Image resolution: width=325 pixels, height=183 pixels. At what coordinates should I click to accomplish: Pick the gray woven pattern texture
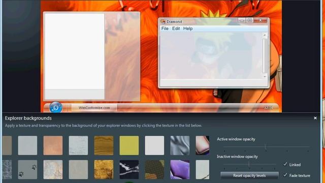tap(7, 169)
